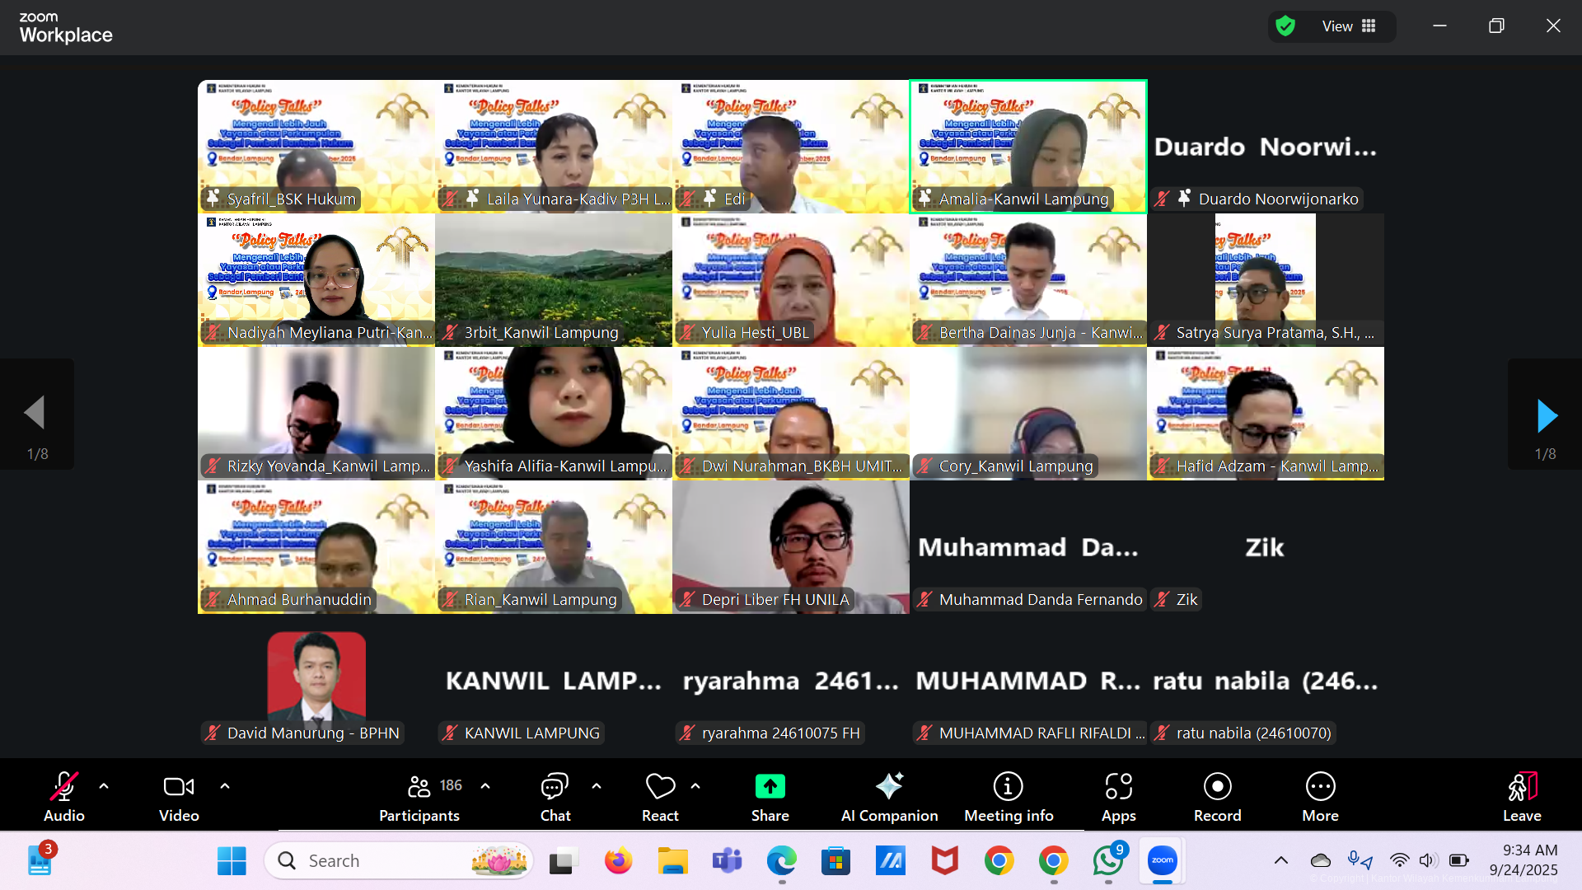Open WhatsApp from the taskbar

click(x=1107, y=861)
